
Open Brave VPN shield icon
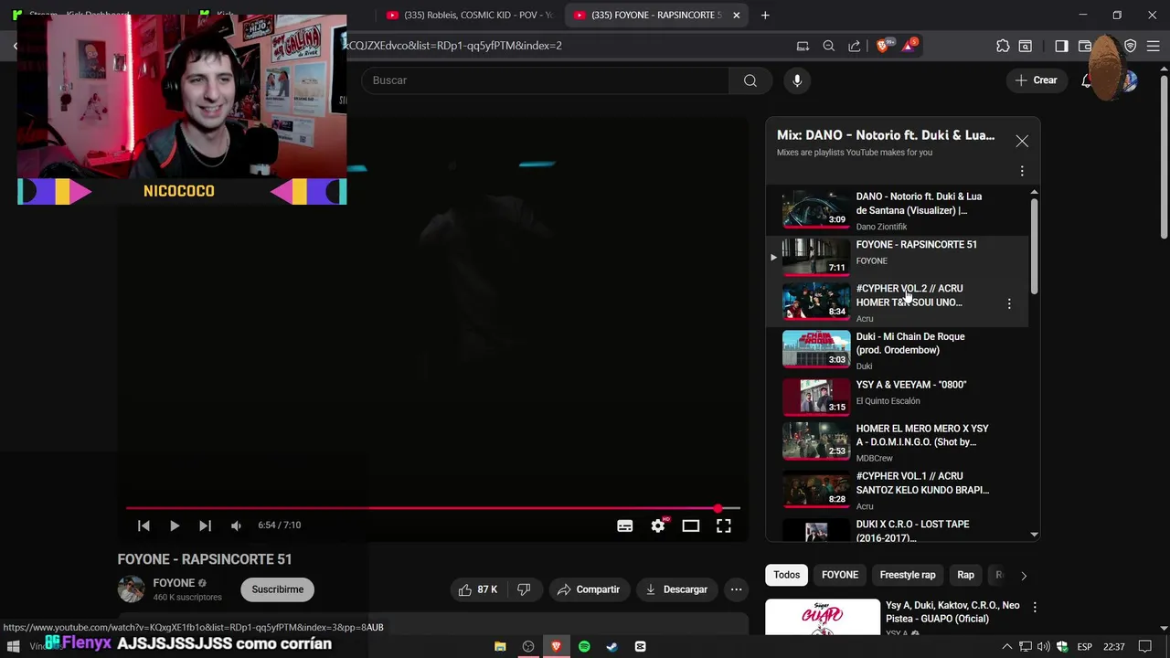[1131, 46]
